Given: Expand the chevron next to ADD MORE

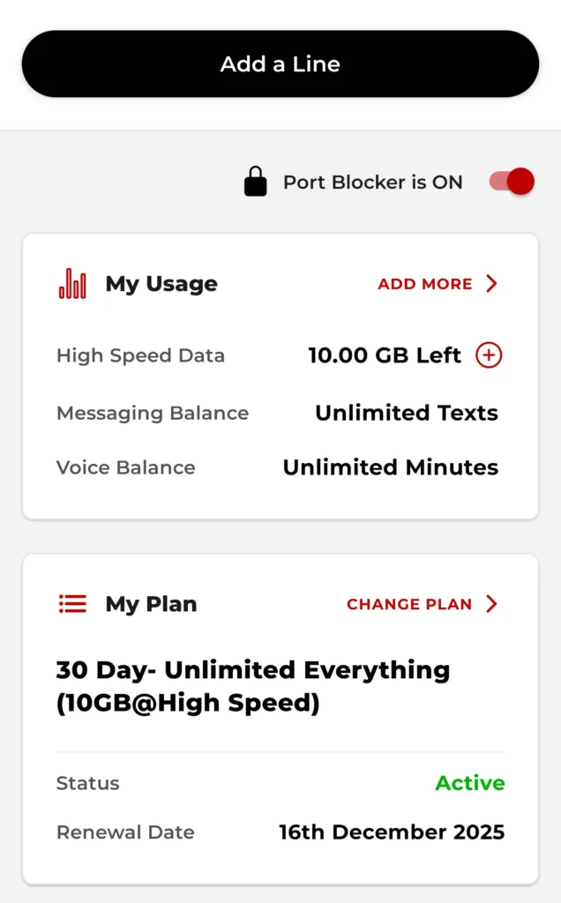Looking at the screenshot, I should click(x=492, y=284).
